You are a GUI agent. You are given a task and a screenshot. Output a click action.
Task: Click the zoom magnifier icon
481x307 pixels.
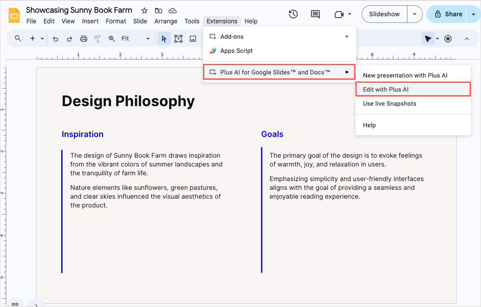(112, 39)
